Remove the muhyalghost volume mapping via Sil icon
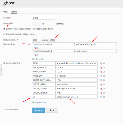The width and height of the screenshot is (123, 125). point(35,48)
